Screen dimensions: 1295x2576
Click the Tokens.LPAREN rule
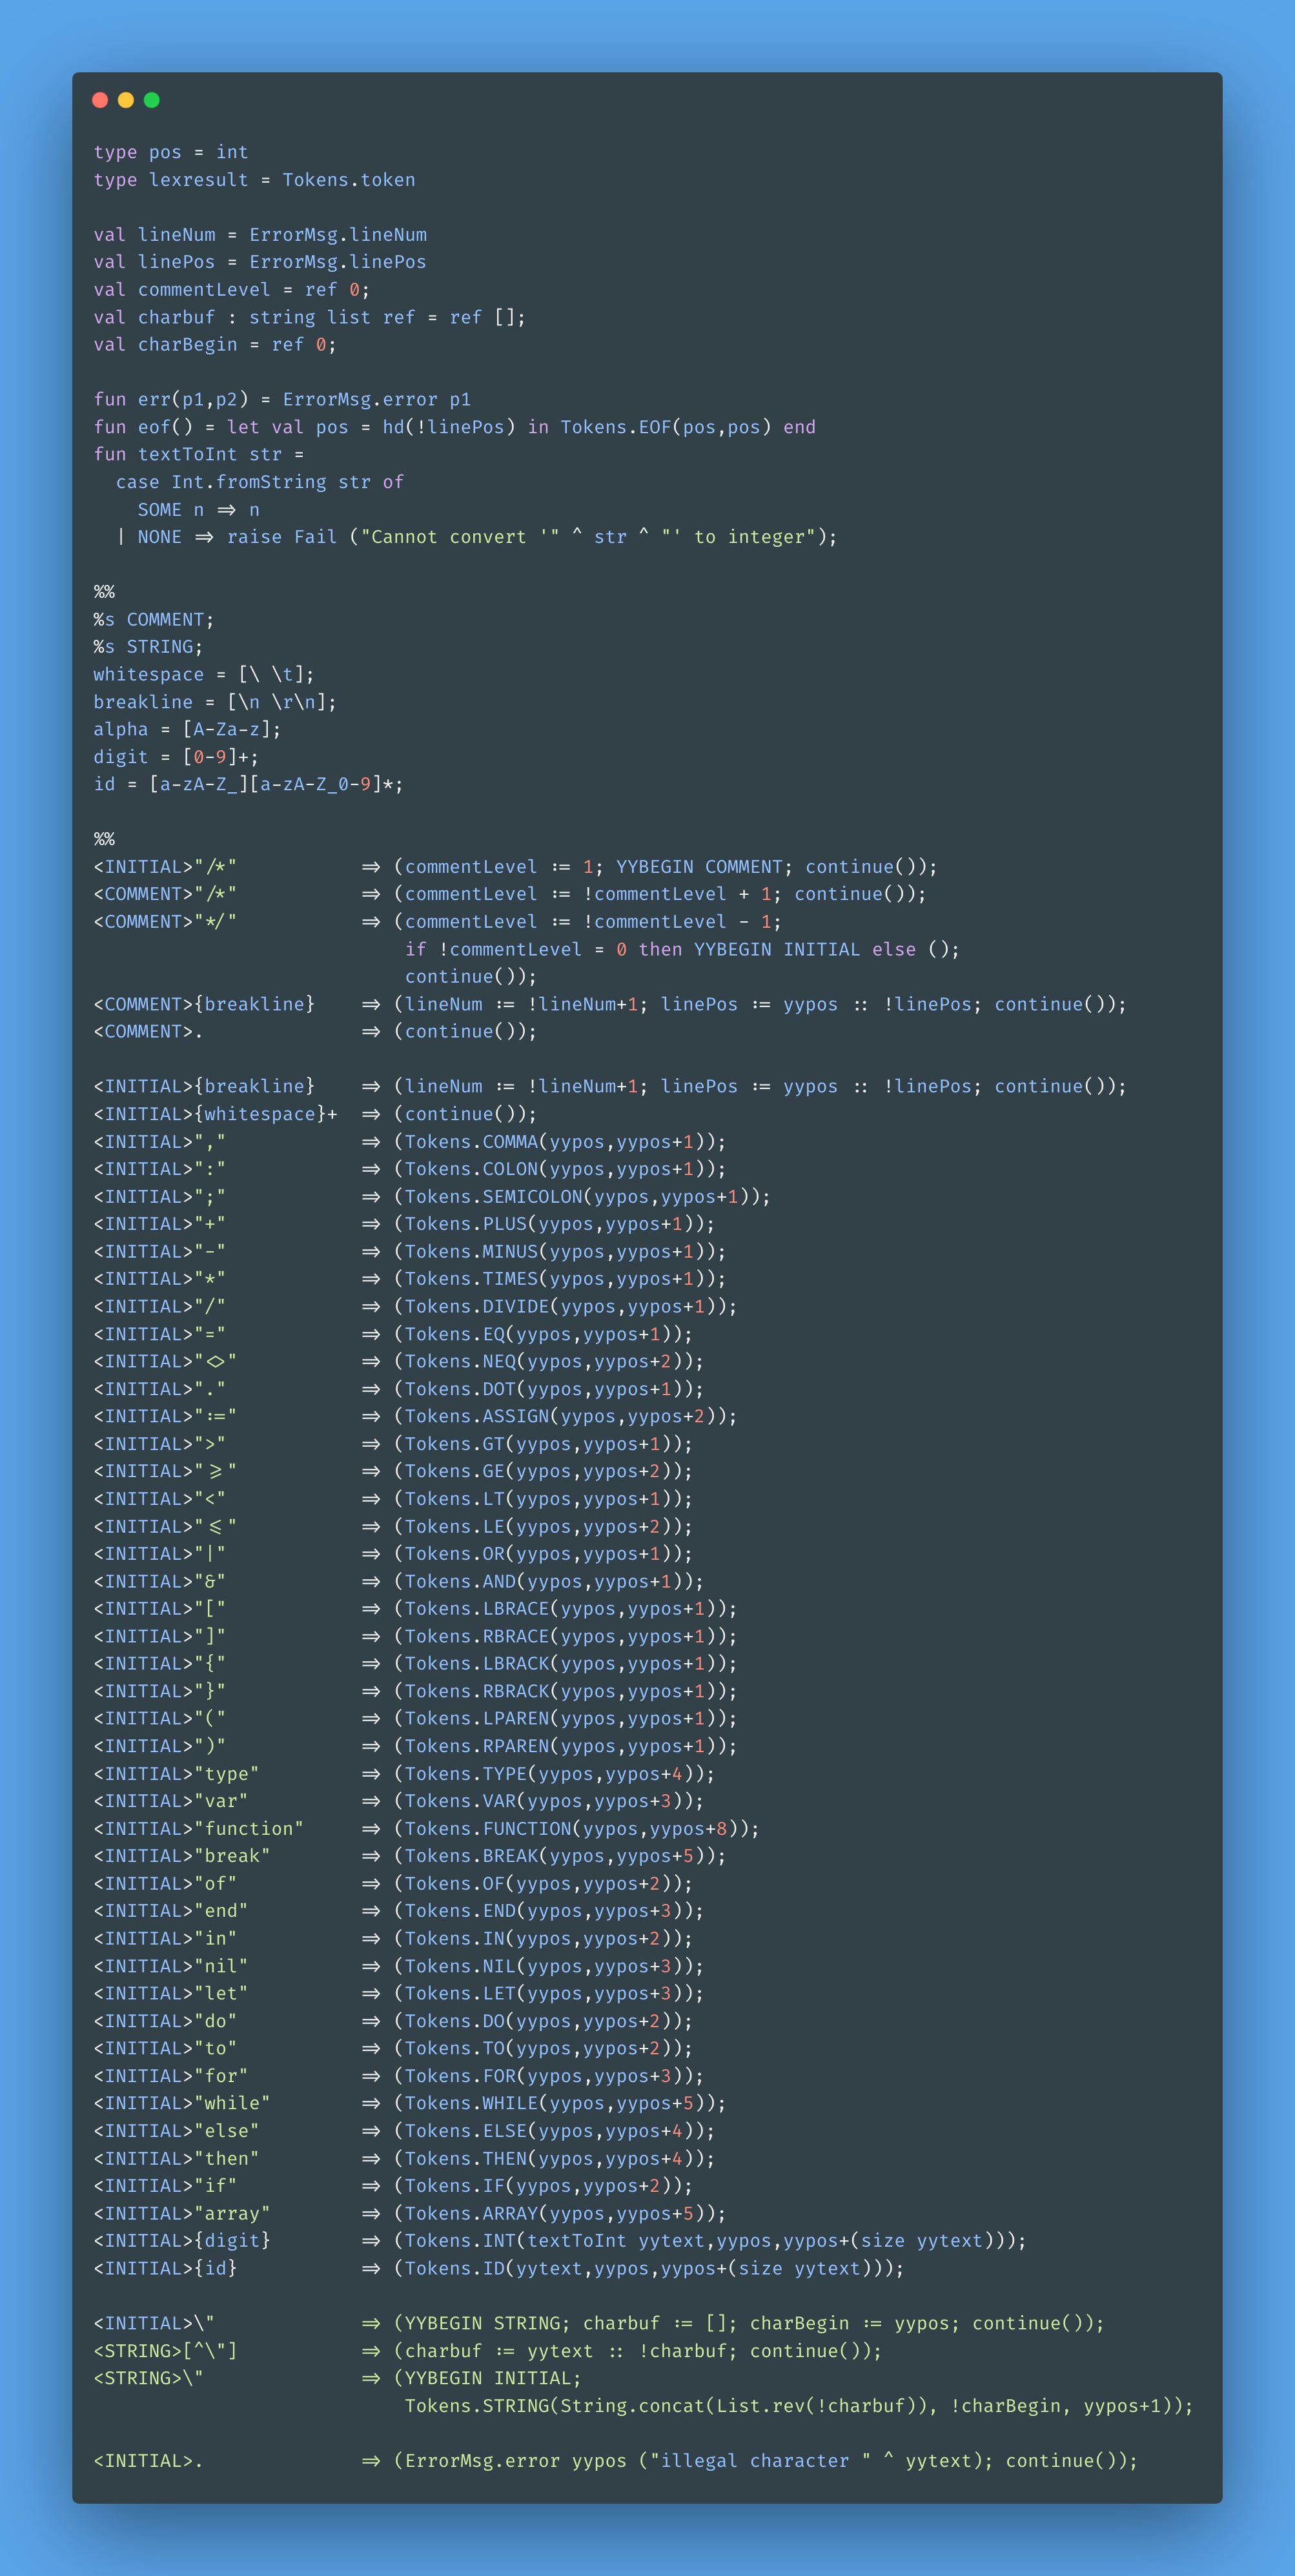(x=415, y=1719)
